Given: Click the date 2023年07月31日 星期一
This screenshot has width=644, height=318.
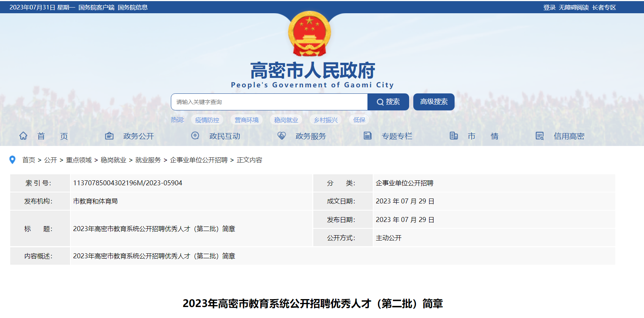Looking at the screenshot, I should pos(42,8).
